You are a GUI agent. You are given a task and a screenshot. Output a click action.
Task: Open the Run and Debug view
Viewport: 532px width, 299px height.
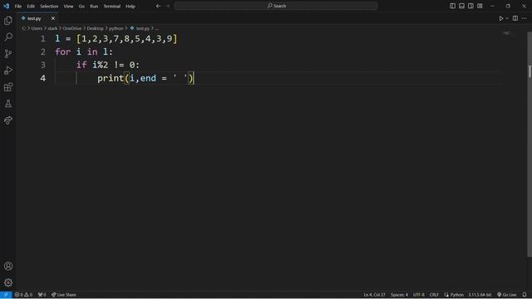(8, 70)
